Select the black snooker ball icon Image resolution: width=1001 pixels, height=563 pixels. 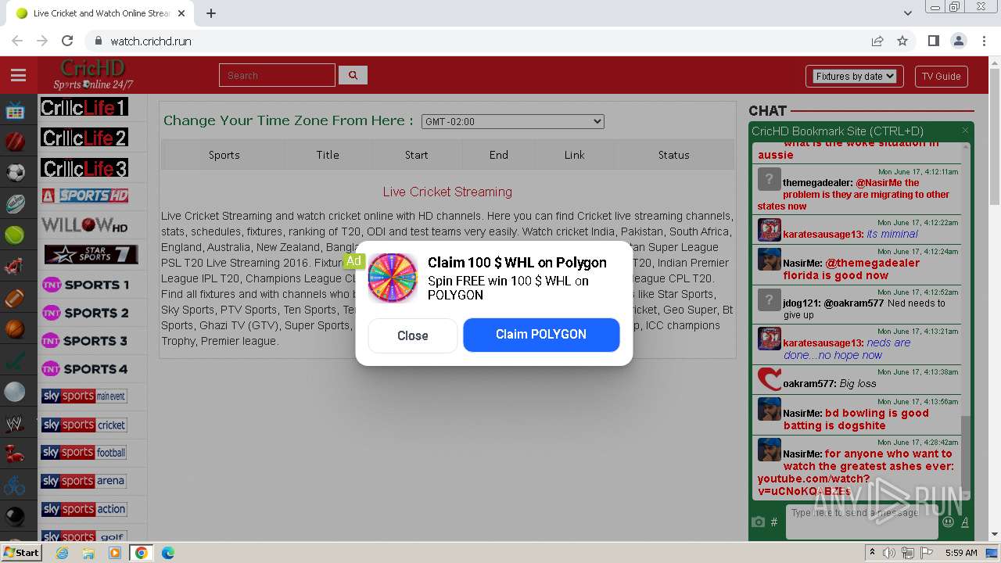coord(15,517)
